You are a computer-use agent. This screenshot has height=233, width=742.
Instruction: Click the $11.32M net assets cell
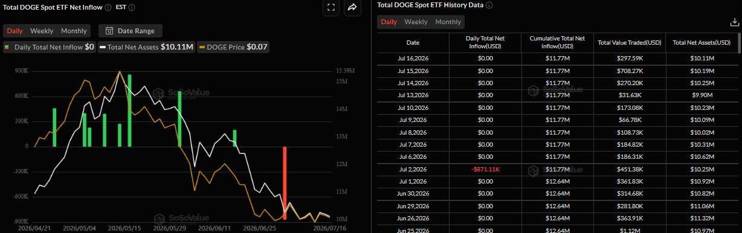coord(702,218)
